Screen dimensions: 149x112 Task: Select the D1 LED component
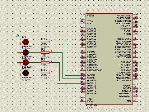pos(26,42)
